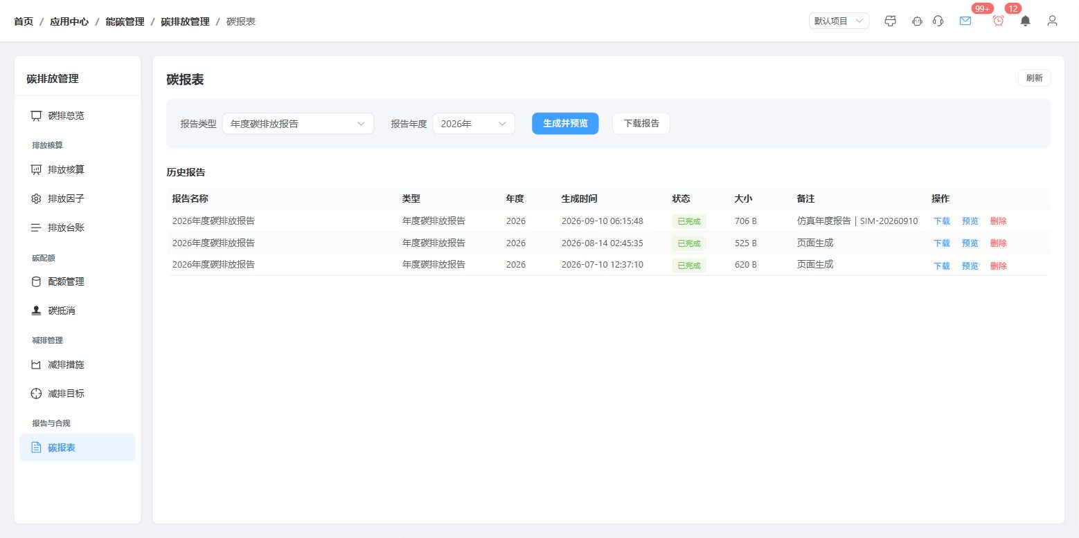1079x538 pixels.
Task: Open the alarm clock alerts icon
Action: tap(999, 21)
